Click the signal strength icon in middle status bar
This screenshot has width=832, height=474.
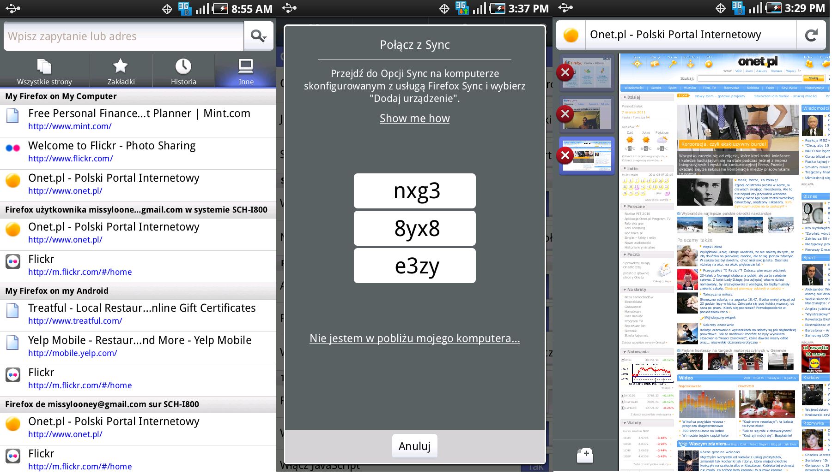(479, 8)
